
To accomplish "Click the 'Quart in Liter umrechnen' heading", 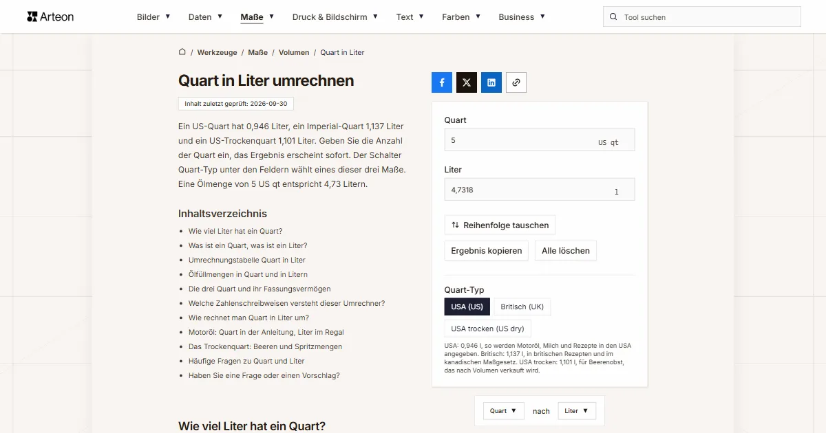I will [x=266, y=80].
